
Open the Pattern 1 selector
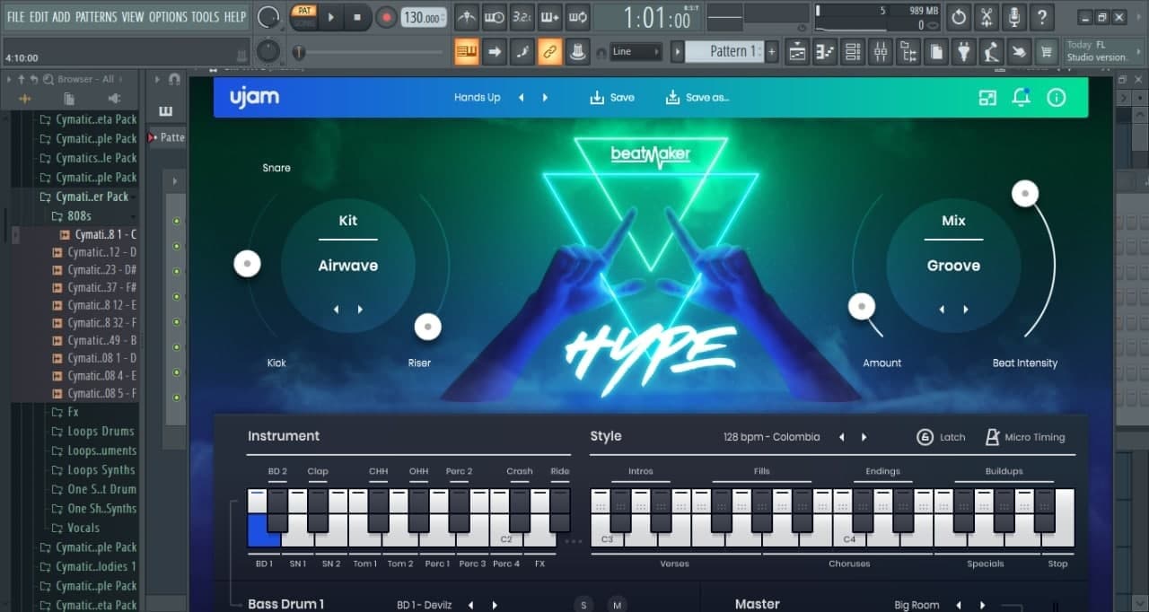724,51
